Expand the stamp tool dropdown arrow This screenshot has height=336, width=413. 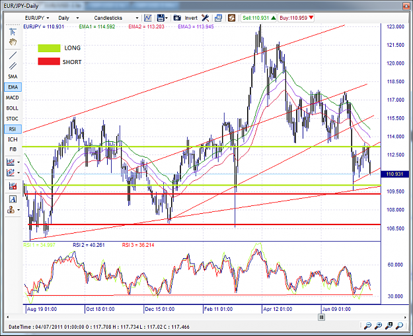19,210
